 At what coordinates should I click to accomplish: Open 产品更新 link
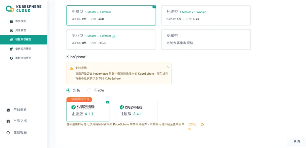20,110
